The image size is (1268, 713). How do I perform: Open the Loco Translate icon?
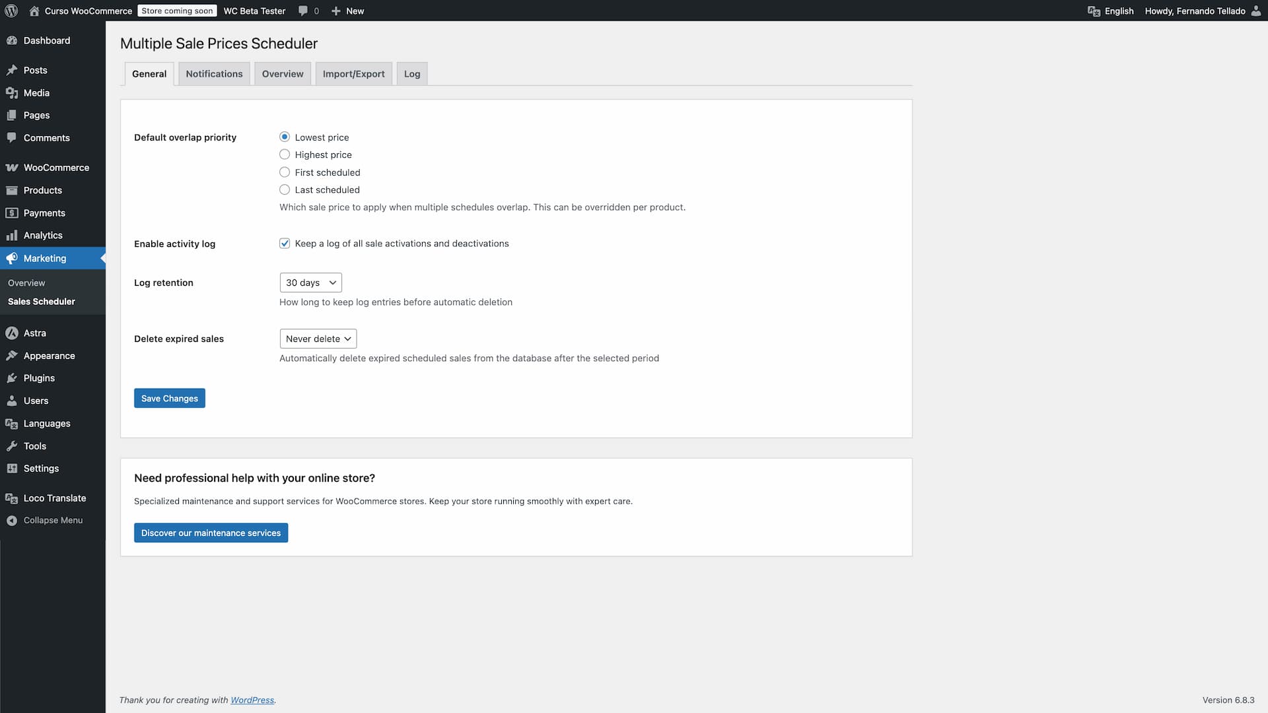(12, 498)
